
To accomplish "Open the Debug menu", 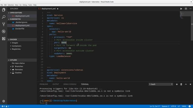I will click(x=25, y=5).
